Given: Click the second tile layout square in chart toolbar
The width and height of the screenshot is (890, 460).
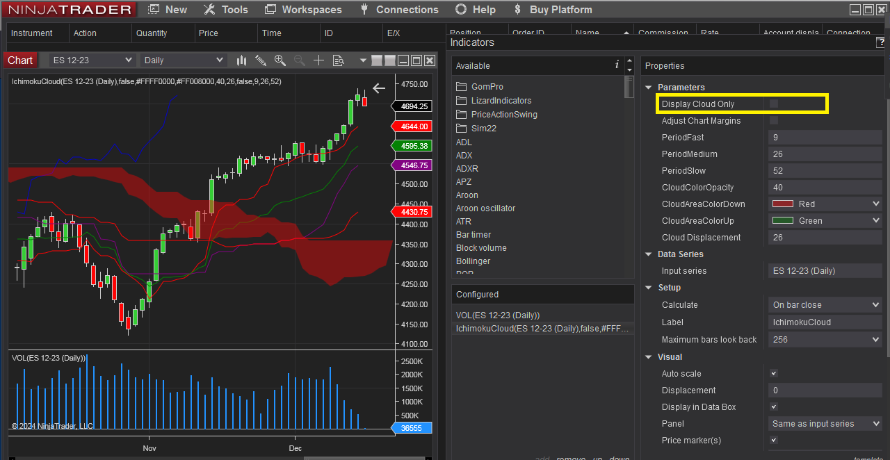Looking at the screenshot, I should [390, 60].
